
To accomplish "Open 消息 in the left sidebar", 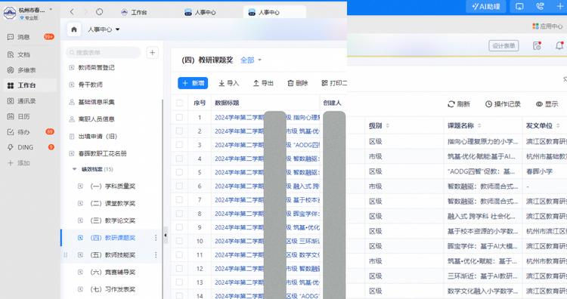I will click(x=23, y=37).
